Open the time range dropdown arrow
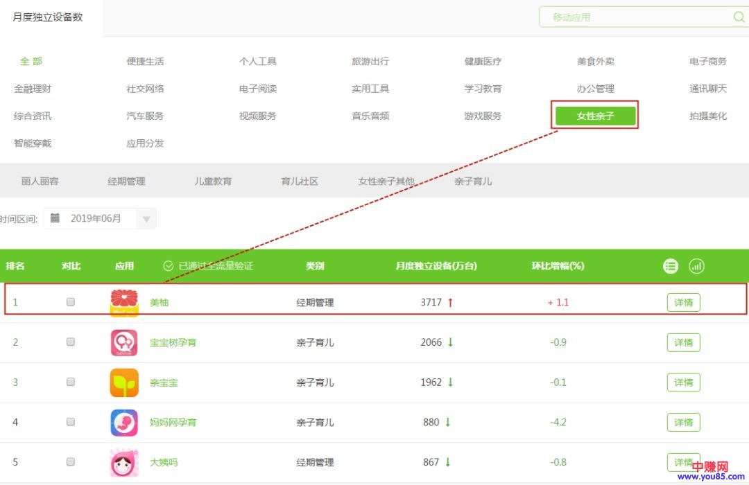Viewport: 749px width, 485px height. coord(146,220)
